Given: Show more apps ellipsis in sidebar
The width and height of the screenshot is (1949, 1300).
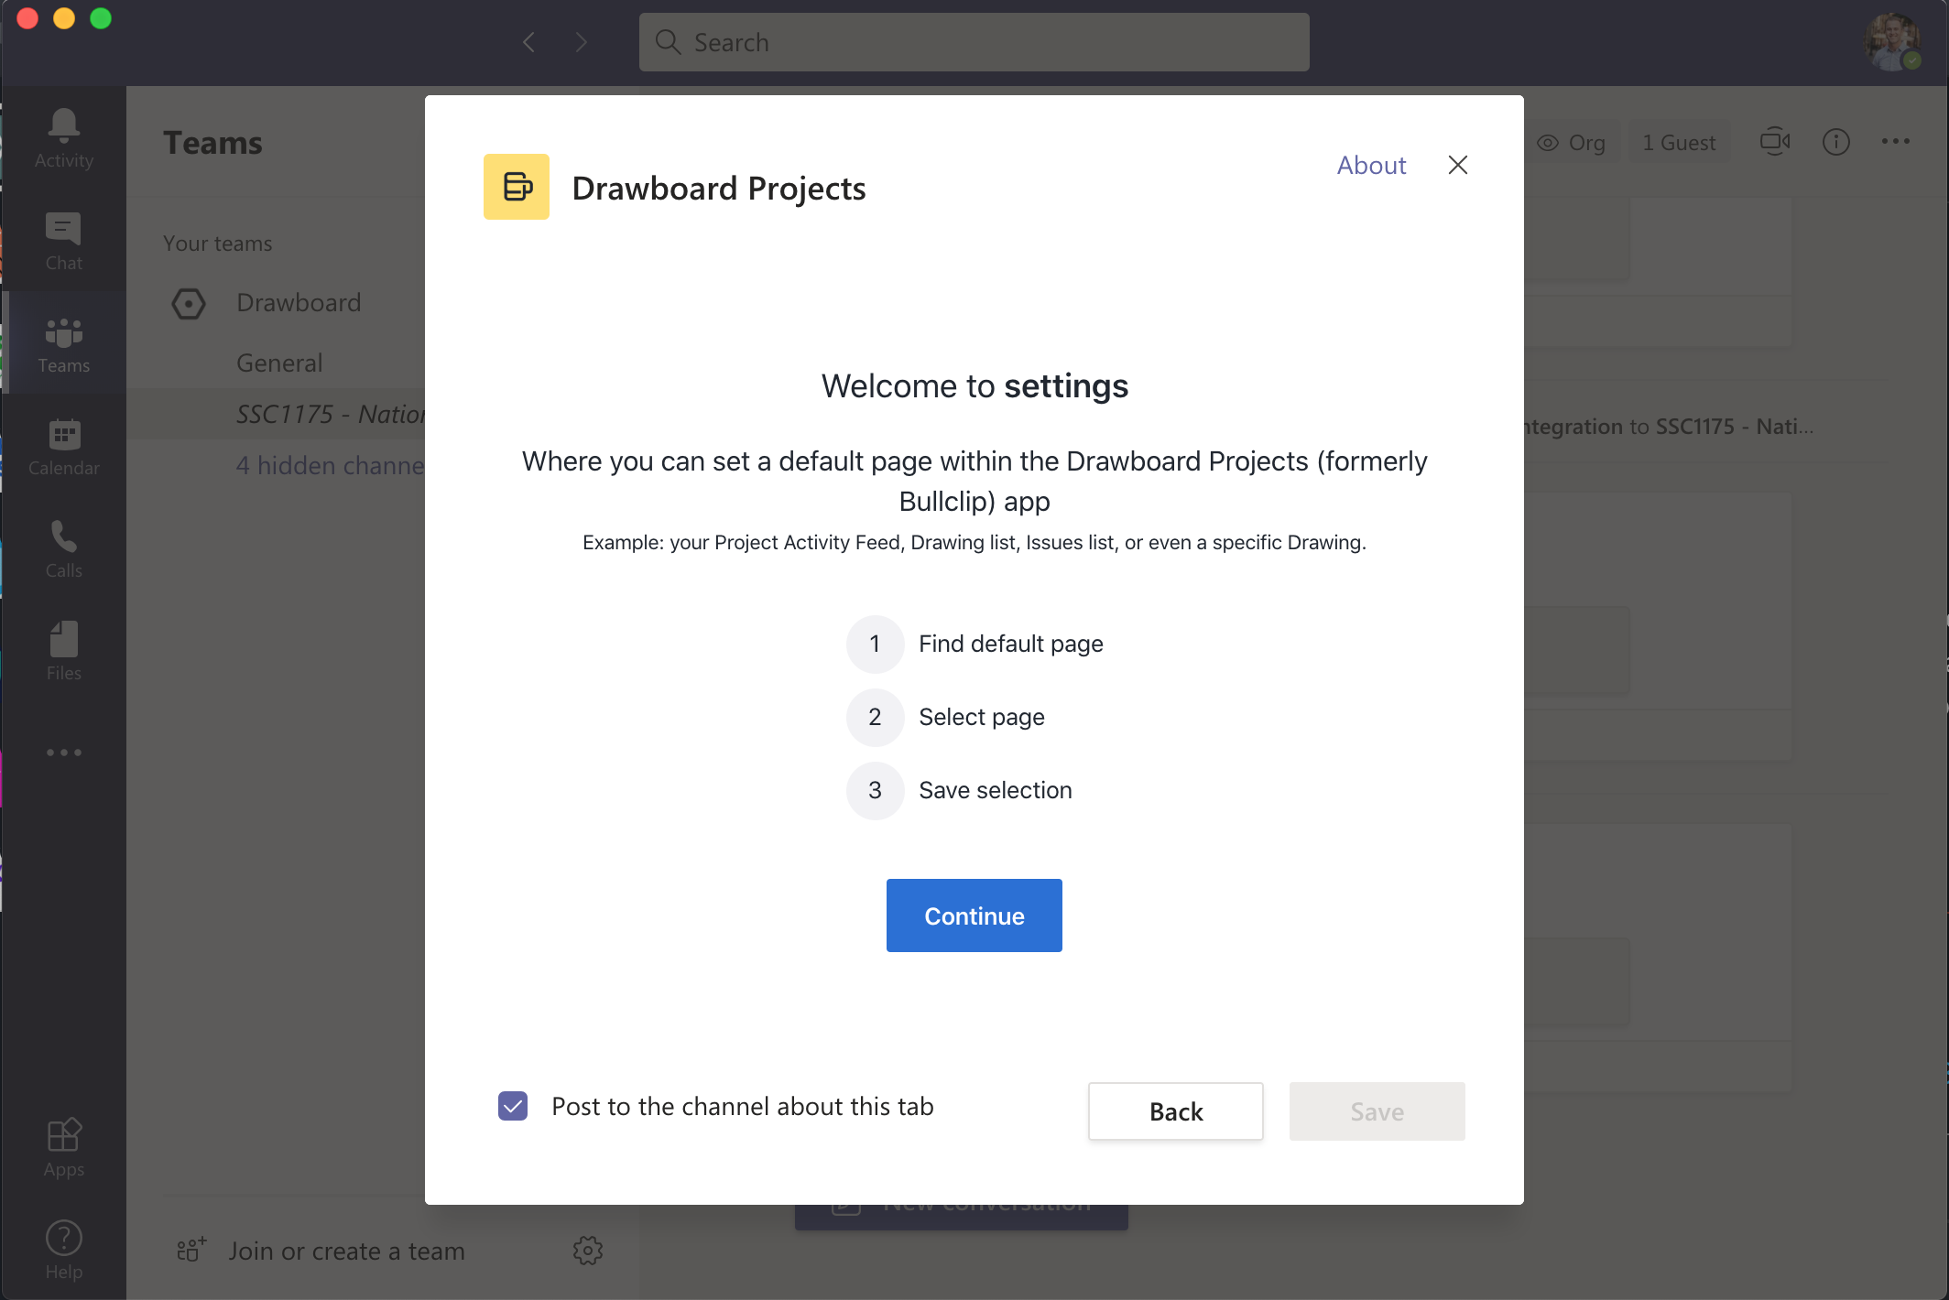Looking at the screenshot, I should click(64, 753).
